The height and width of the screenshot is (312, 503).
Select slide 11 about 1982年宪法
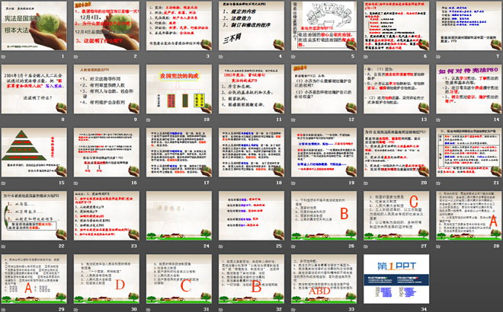[x=251, y=89]
